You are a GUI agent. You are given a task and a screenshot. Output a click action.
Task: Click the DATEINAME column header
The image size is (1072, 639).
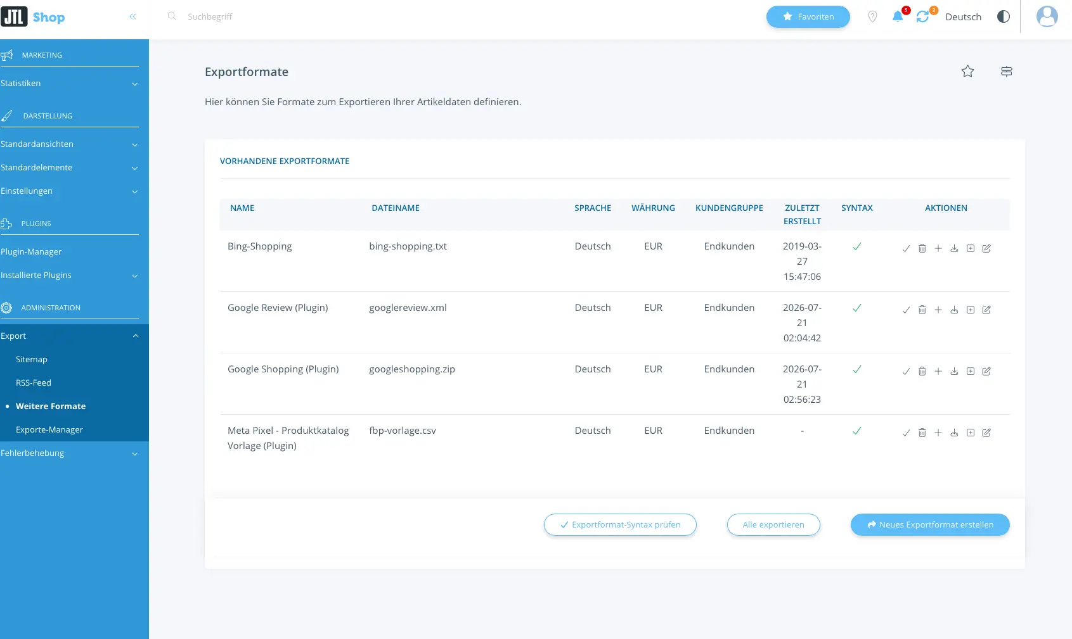tap(396, 208)
